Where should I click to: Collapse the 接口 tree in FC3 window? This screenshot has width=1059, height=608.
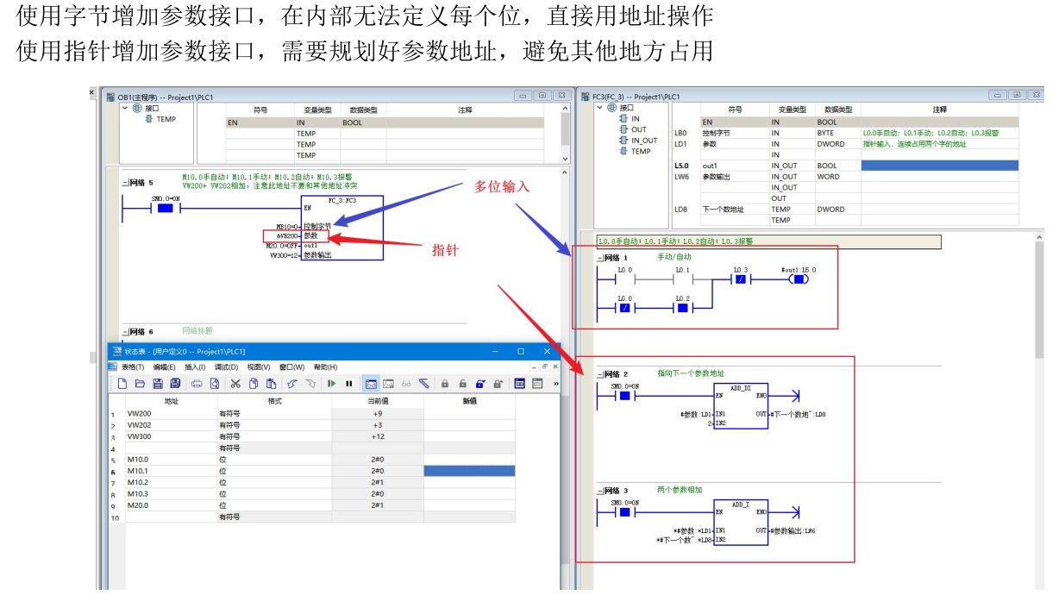pyautogui.click(x=599, y=108)
